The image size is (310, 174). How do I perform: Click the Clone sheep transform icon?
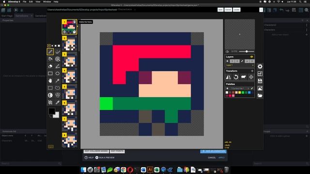tap(244, 77)
